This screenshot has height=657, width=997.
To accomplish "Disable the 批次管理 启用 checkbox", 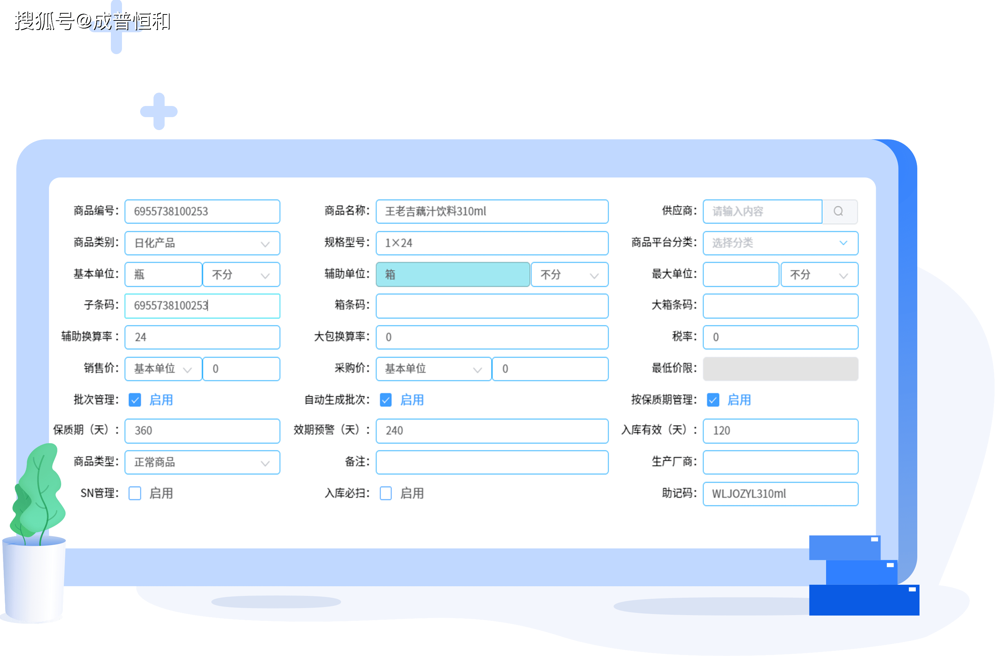I will coord(135,400).
